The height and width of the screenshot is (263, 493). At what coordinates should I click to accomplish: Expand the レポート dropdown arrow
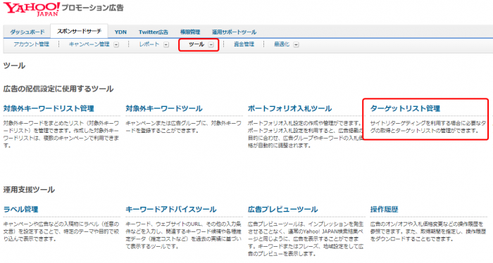click(166, 44)
